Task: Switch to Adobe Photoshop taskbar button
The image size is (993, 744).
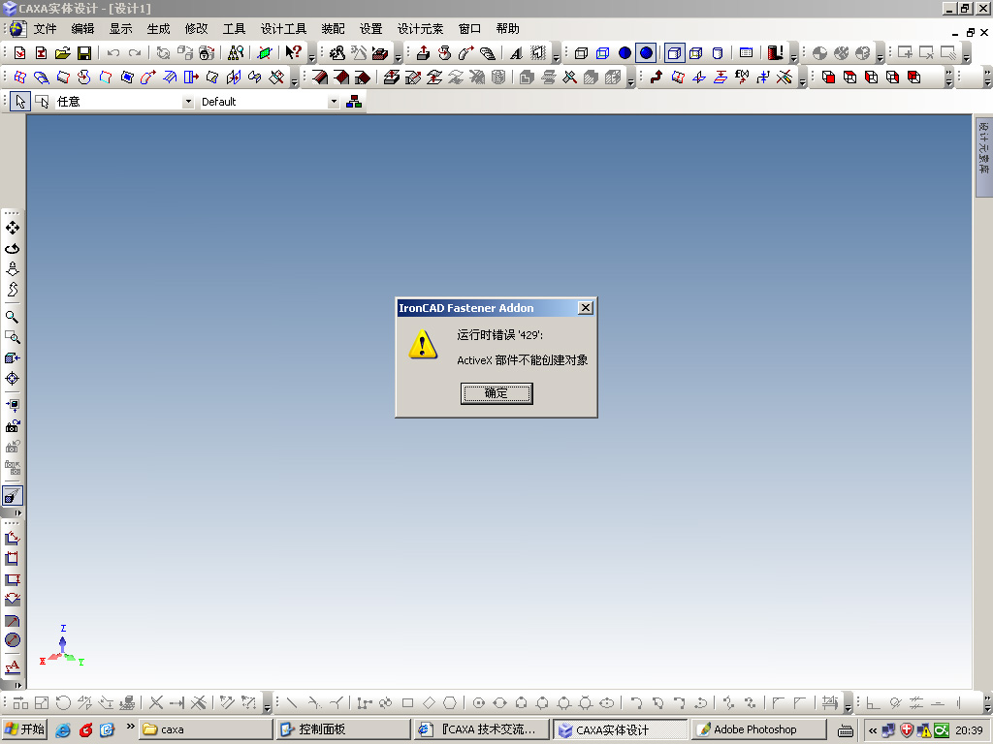Action: pos(758,729)
